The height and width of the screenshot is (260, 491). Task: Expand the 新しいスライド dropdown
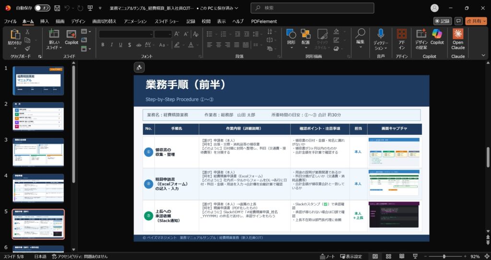tap(54, 45)
